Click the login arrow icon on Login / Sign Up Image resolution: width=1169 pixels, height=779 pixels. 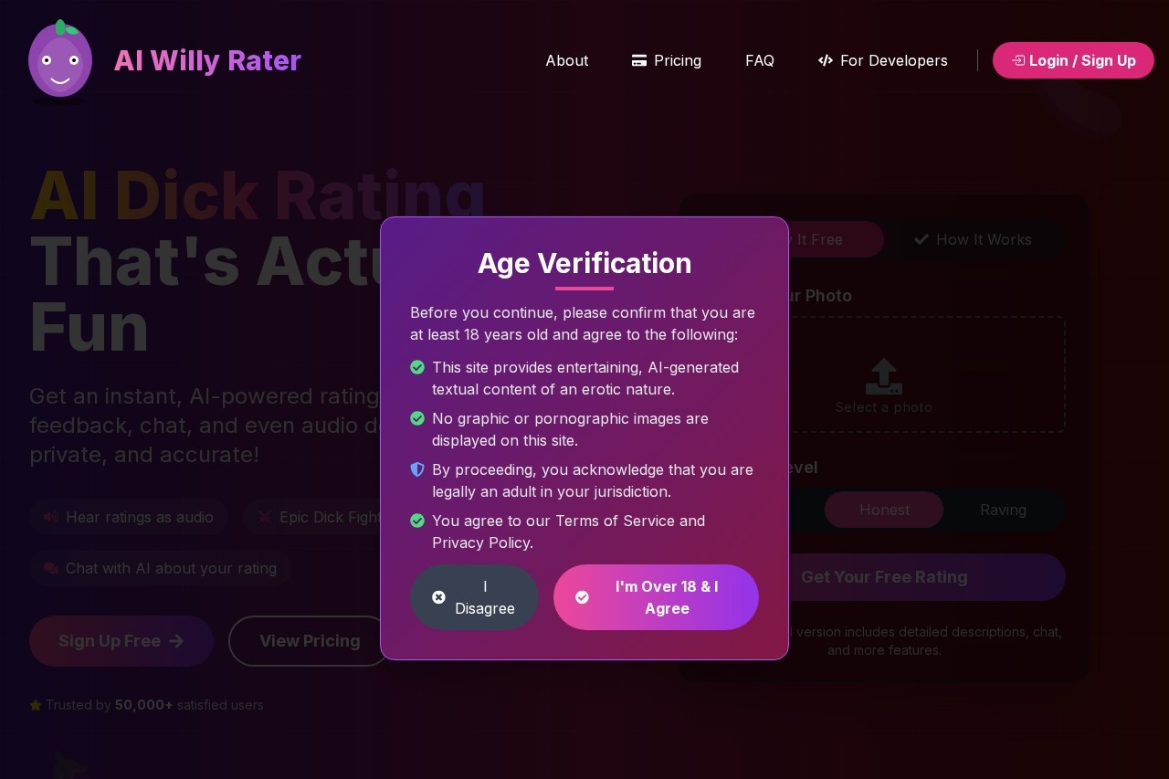pyautogui.click(x=1017, y=60)
